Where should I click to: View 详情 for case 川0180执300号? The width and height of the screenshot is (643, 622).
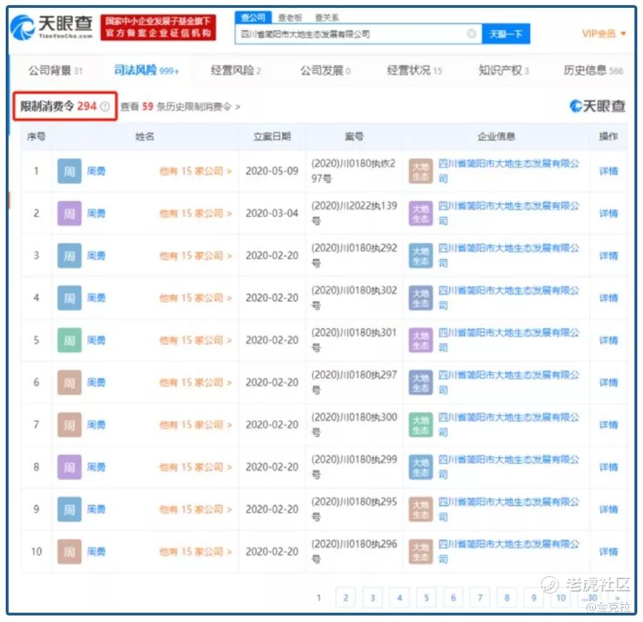click(609, 424)
